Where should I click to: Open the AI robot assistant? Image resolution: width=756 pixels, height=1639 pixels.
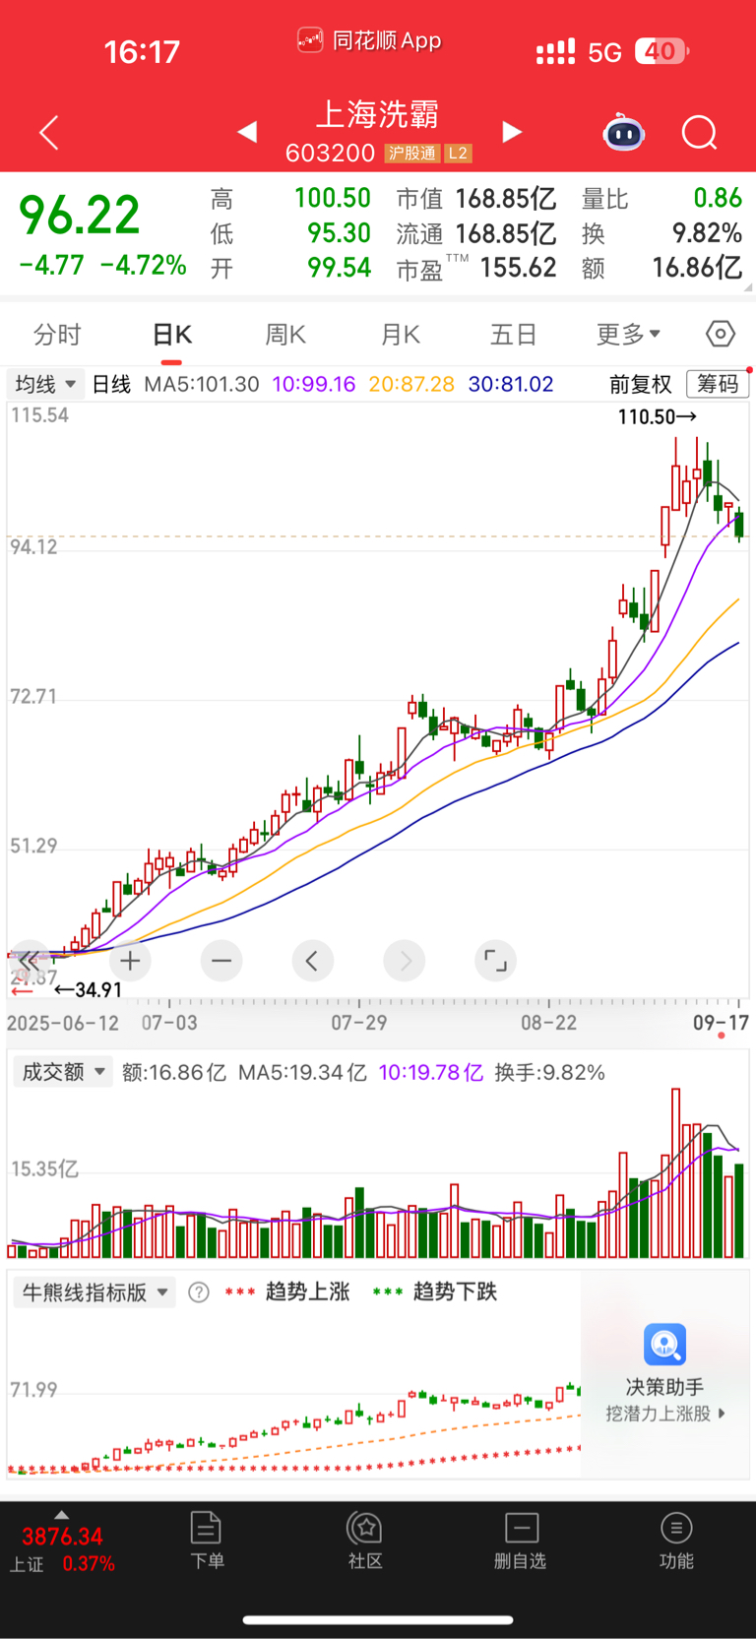(623, 132)
